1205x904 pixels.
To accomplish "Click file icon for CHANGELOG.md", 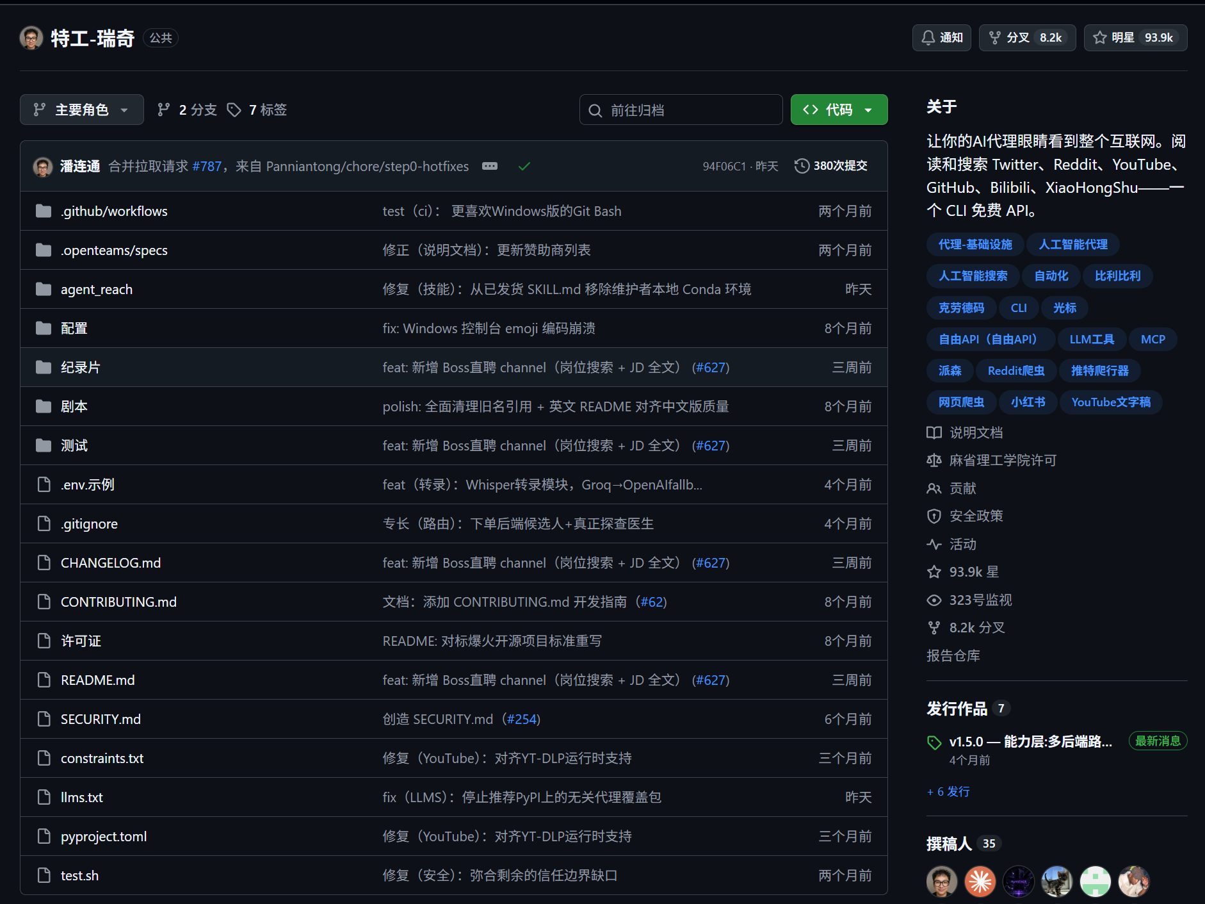I will (x=44, y=563).
